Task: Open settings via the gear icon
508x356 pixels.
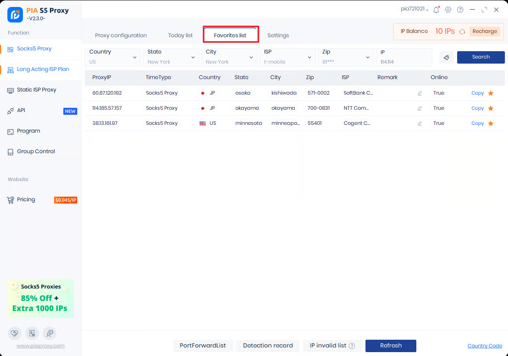Action: tap(448, 10)
